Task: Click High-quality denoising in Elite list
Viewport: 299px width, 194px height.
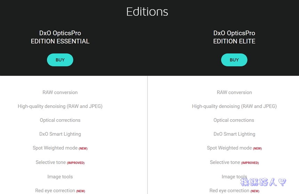Action: click(234, 106)
